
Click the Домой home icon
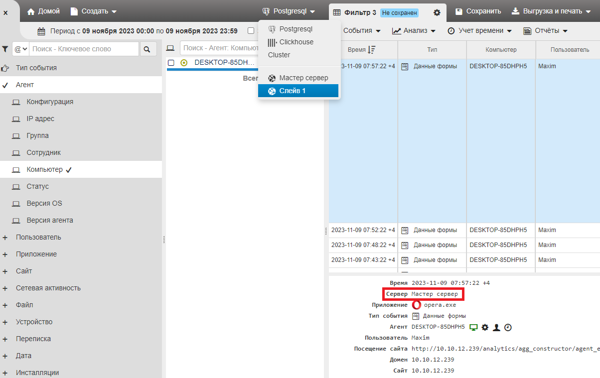[x=31, y=11]
